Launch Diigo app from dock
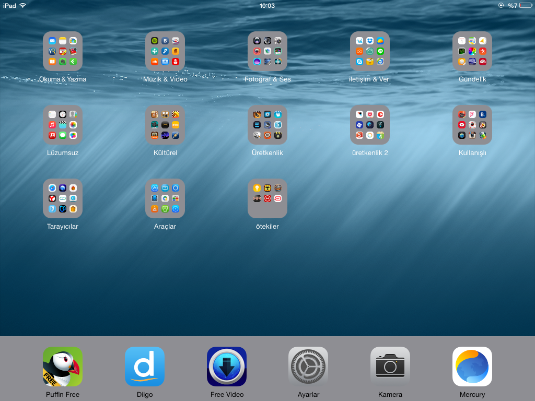The image size is (535, 401). point(145,367)
